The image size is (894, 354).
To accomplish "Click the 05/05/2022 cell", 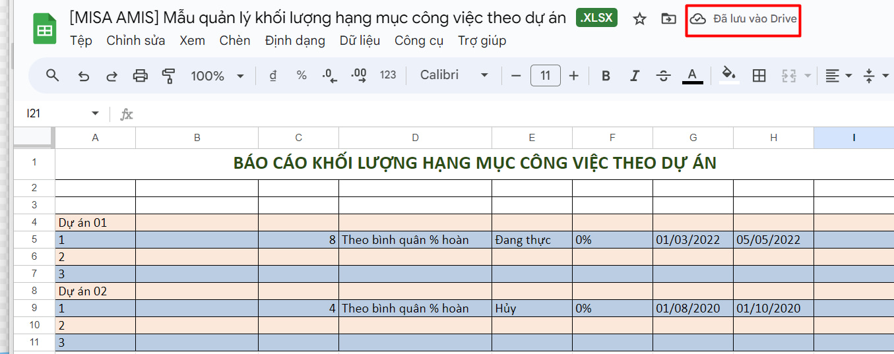I will click(x=773, y=239).
